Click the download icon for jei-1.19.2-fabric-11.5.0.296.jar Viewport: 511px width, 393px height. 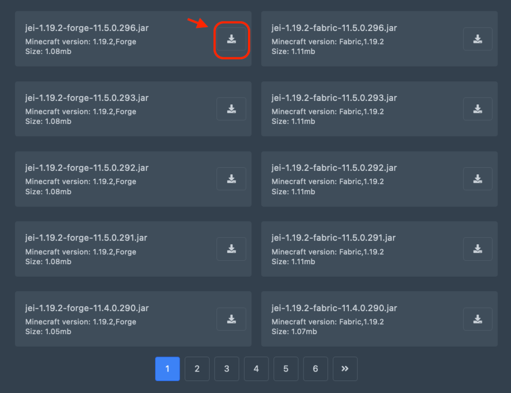[478, 39]
